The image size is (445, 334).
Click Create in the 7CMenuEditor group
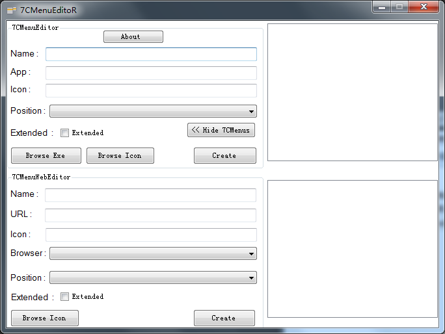click(224, 156)
